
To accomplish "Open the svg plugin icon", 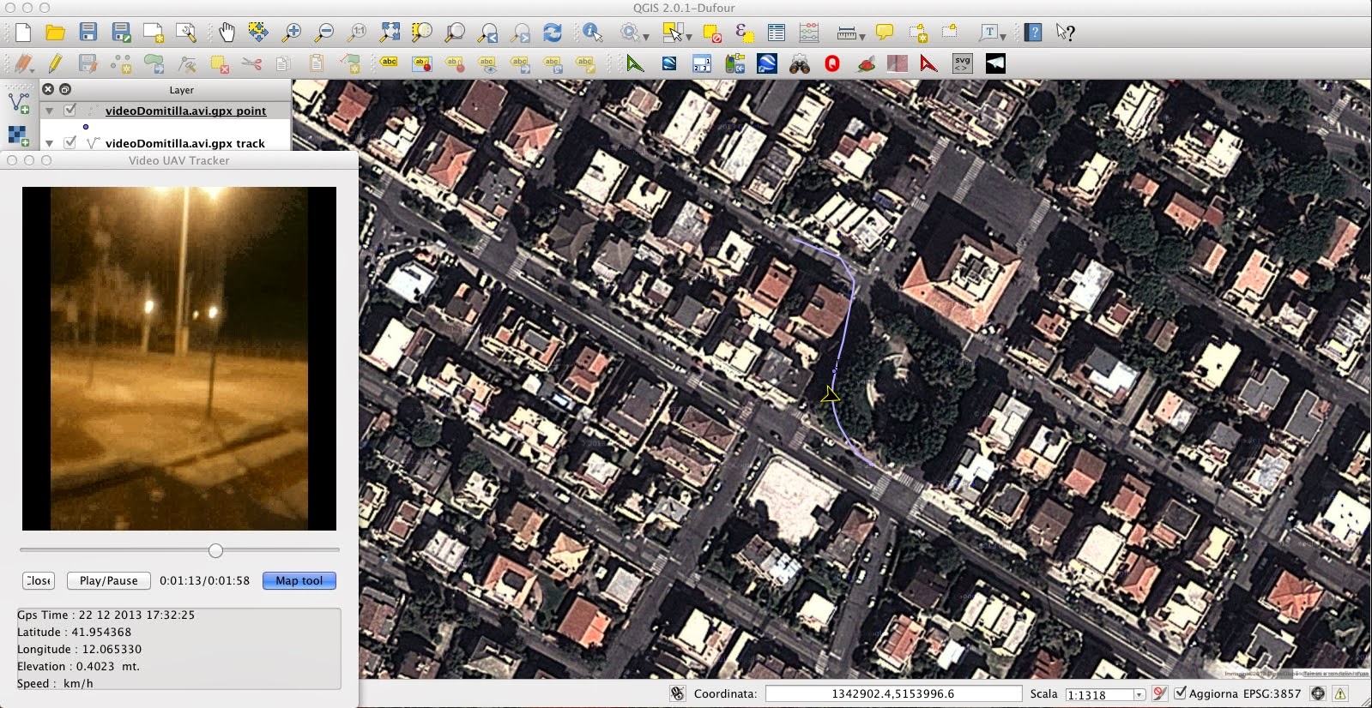I will (963, 63).
